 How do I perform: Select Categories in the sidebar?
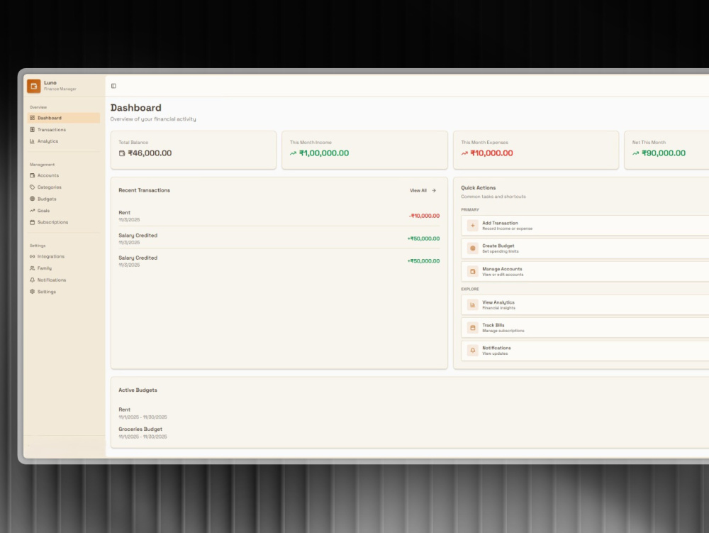coord(64,187)
